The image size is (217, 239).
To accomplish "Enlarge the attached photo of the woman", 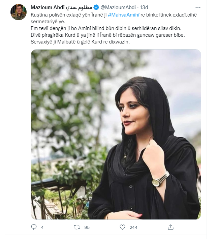I will coord(116,134).
